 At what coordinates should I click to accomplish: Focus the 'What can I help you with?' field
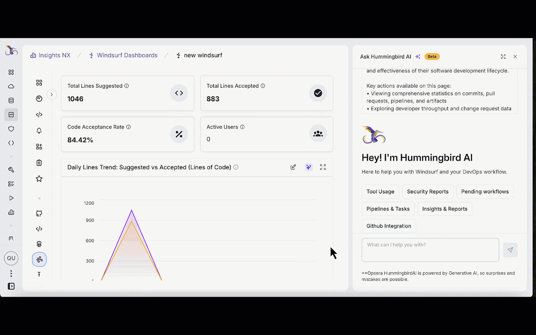[430, 250]
